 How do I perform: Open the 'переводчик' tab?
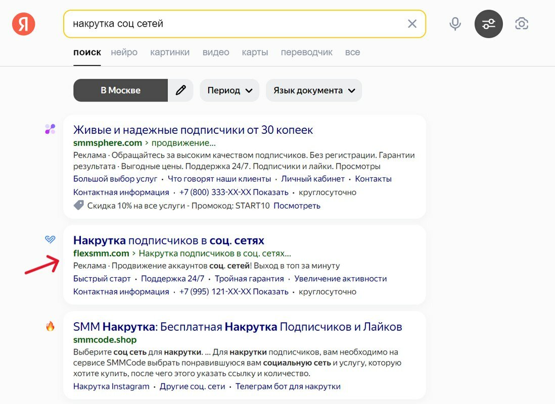tap(306, 53)
